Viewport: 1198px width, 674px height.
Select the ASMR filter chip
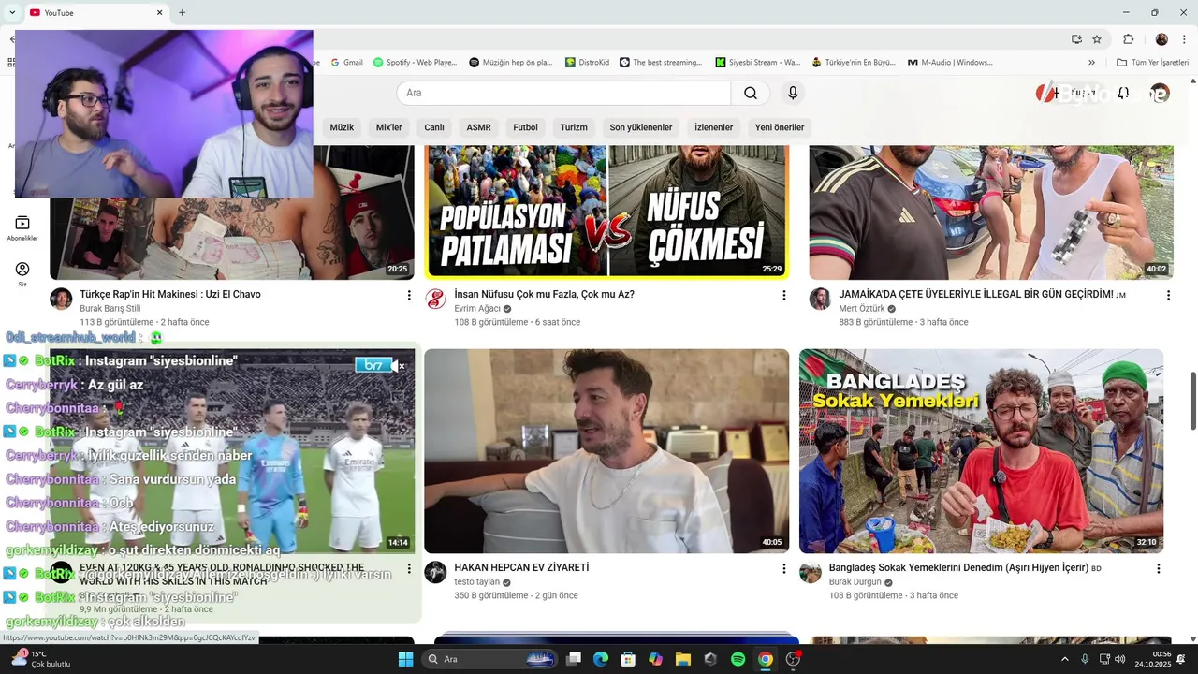coord(478,127)
